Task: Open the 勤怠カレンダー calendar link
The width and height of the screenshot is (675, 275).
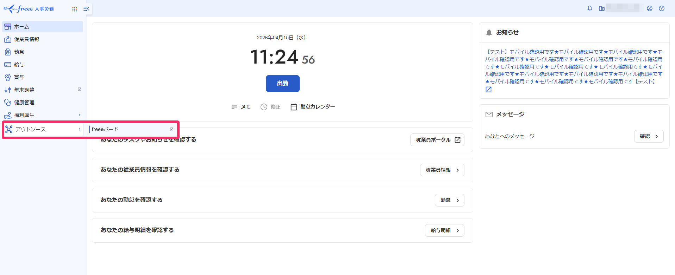Action: [313, 107]
